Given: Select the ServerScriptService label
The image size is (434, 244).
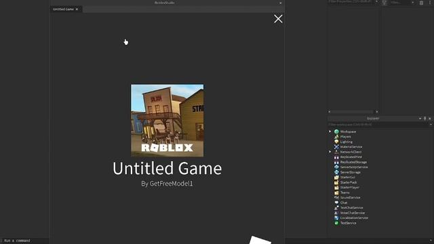Looking at the screenshot, I should coord(354,167).
